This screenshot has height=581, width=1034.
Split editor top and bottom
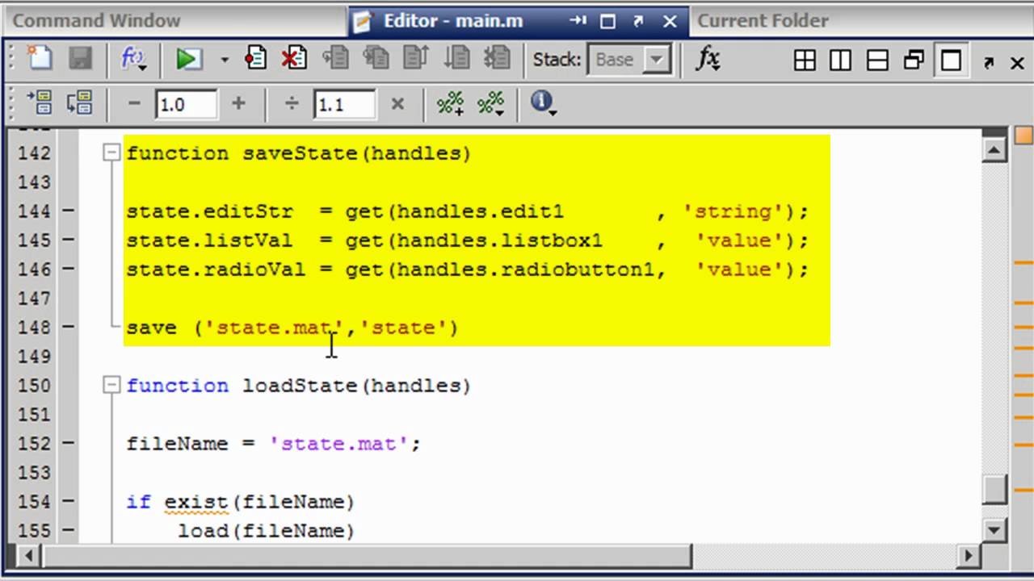click(x=877, y=60)
